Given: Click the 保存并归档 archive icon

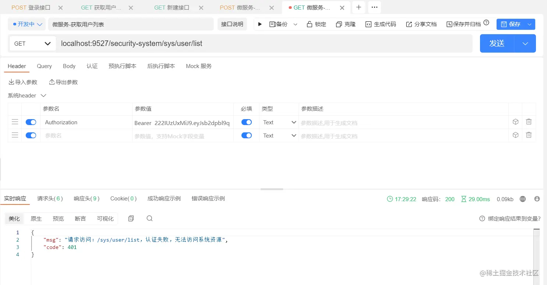Looking at the screenshot, I should point(449,24).
